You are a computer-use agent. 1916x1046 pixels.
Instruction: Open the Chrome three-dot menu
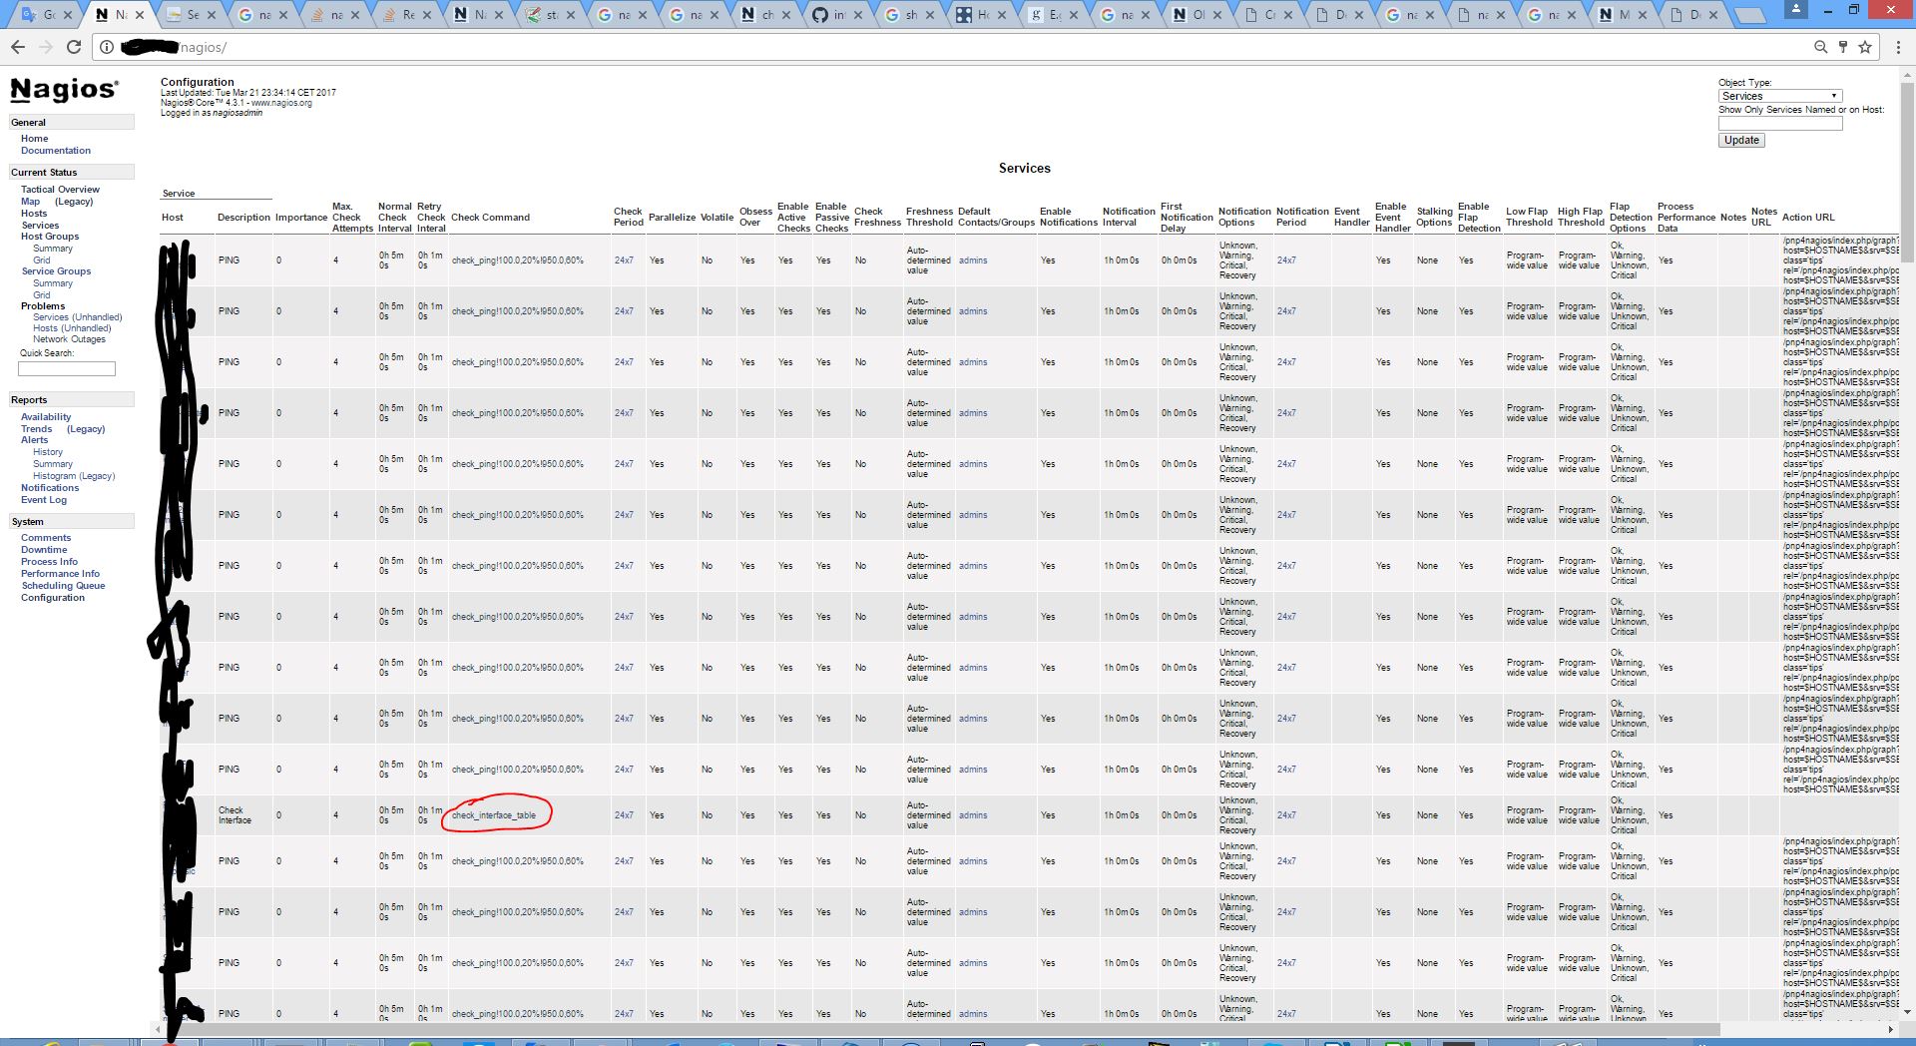coord(1897,47)
